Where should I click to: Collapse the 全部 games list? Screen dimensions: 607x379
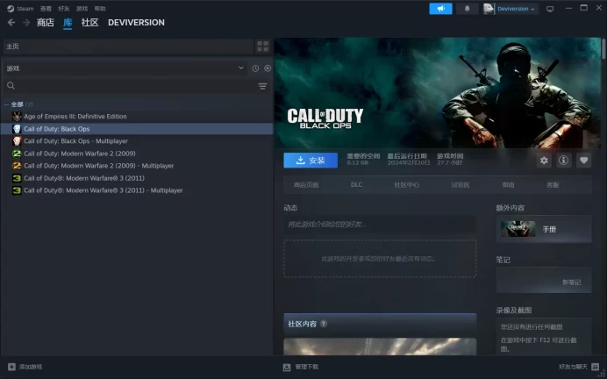7,104
